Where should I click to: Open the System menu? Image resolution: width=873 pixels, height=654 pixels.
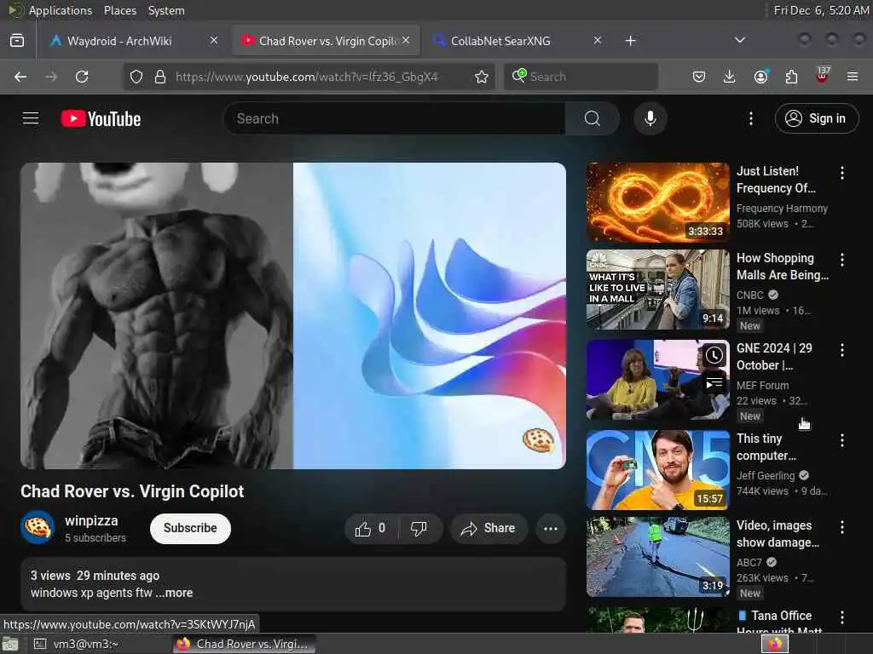pyautogui.click(x=166, y=10)
